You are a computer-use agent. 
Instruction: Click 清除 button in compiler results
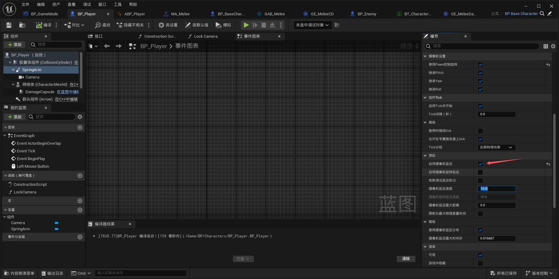406,259
